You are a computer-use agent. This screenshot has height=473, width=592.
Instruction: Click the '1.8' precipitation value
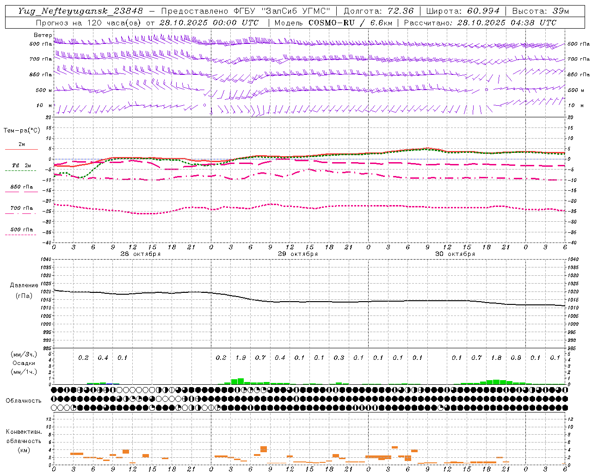[x=496, y=358]
